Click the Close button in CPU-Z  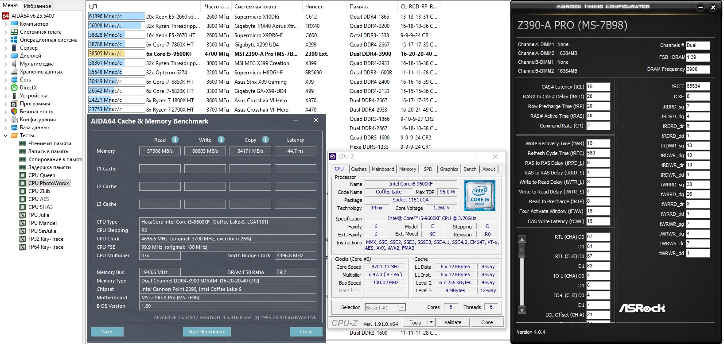(x=487, y=322)
